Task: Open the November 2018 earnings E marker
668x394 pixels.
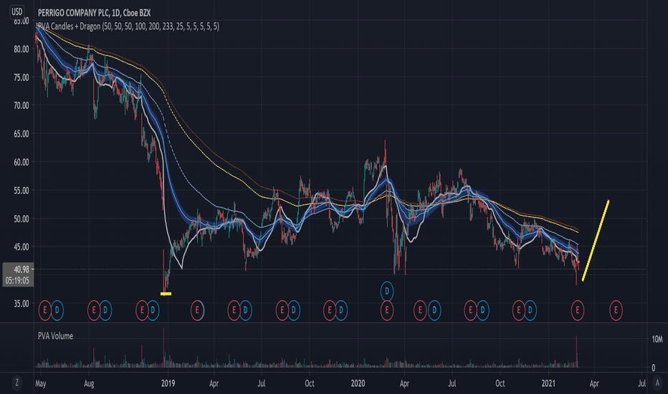Action: pos(142,310)
